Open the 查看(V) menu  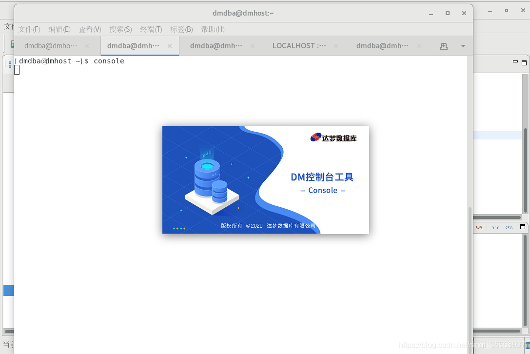tap(90, 29)
